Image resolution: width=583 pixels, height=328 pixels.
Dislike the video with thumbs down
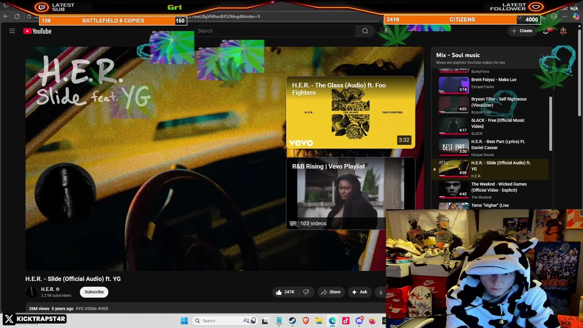[x=306, y=292]
